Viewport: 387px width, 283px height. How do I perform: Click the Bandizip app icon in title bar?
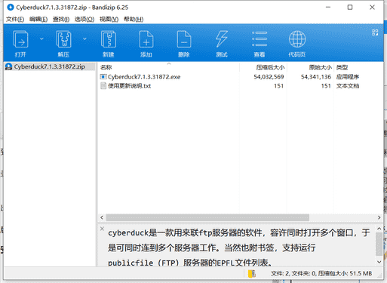coord(11,8)
